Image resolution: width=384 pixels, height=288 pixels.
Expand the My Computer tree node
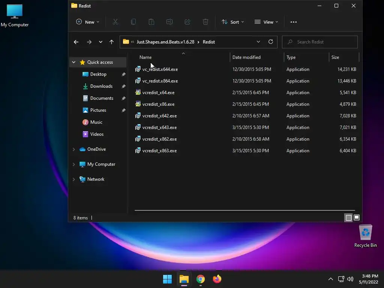click(74, 164)
